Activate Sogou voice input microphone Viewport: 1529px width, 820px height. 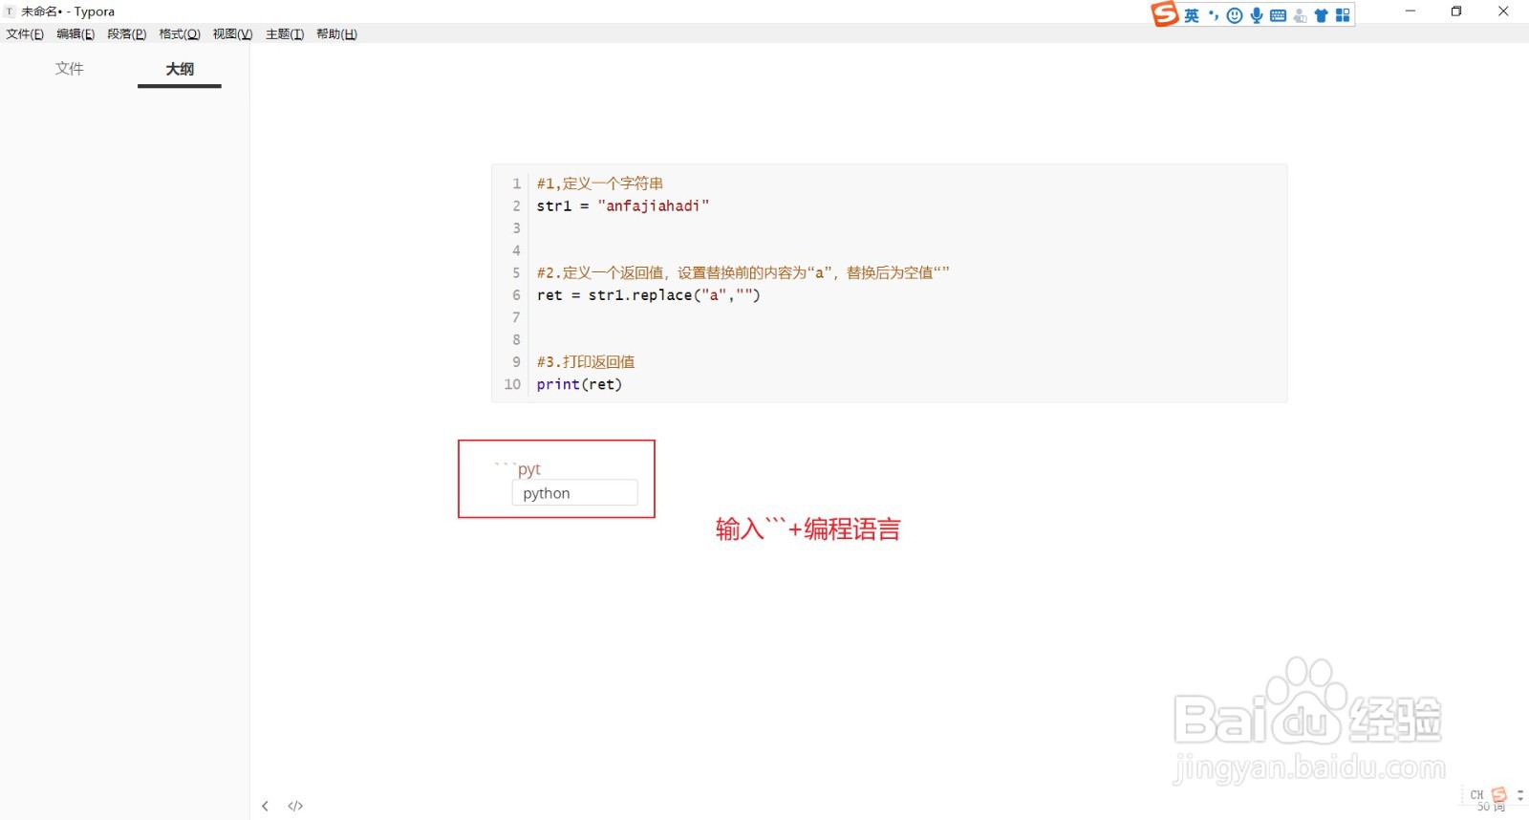coord(1257,15)
